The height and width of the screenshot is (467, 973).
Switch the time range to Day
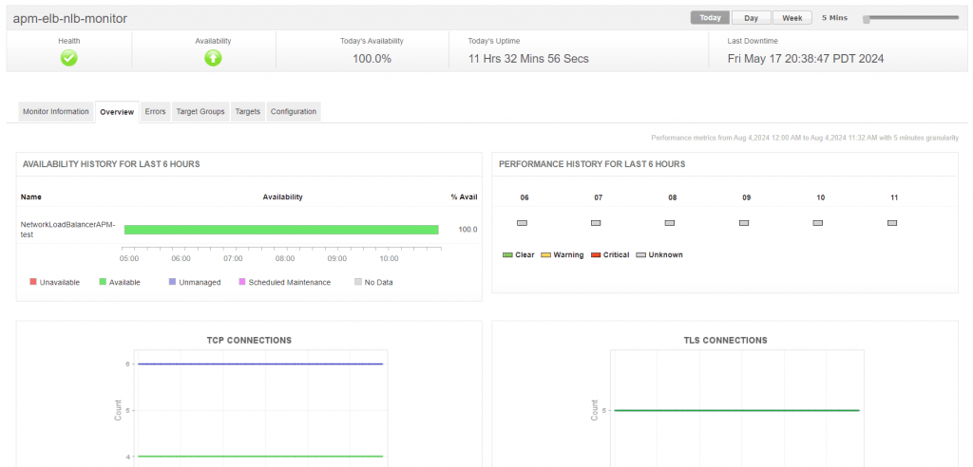pyautogui.click(x=751, y=18)
